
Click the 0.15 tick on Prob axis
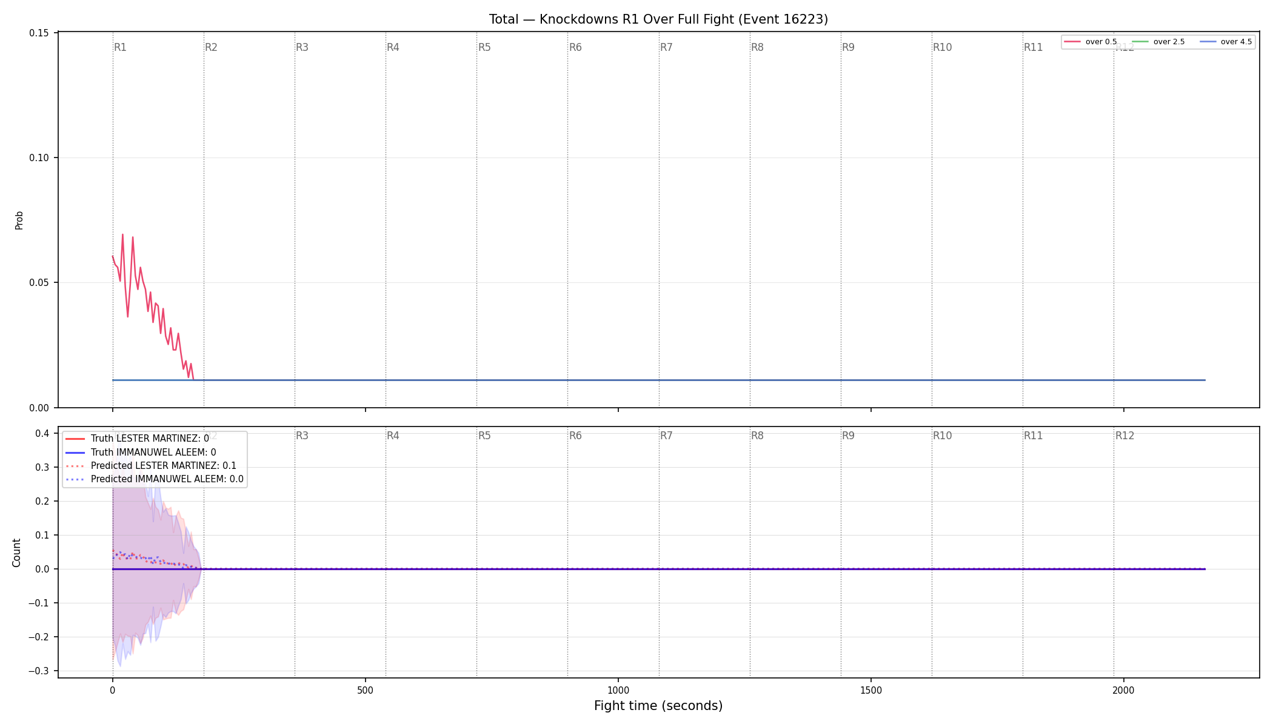pyautogui.click(x=39, y=33)
